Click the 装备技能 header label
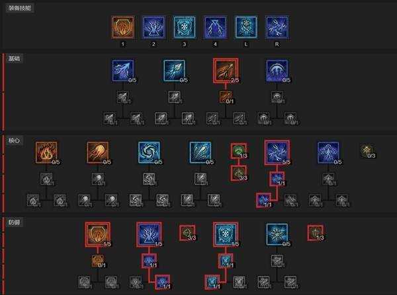 20,8
